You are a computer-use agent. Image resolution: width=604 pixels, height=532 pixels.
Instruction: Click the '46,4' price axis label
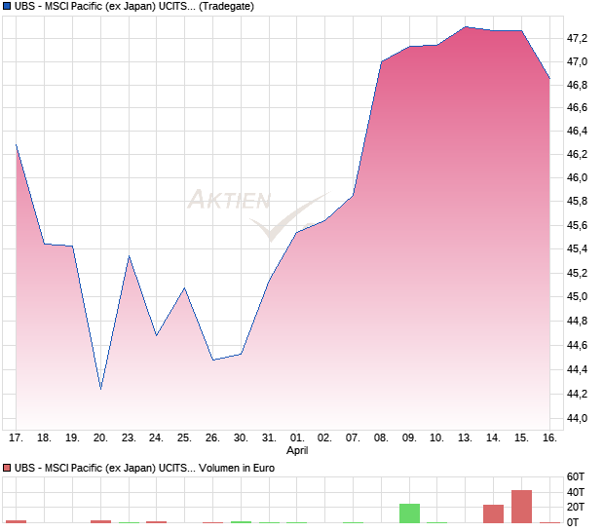click(x=577, y=131)
